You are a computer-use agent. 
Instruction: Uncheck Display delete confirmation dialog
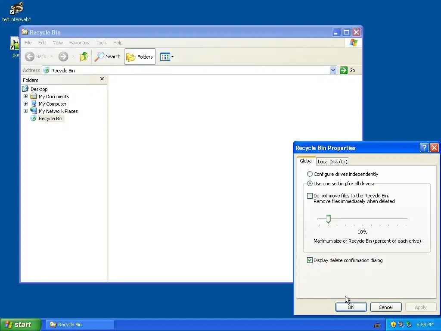pyautogui.click(x=310, y=260)
